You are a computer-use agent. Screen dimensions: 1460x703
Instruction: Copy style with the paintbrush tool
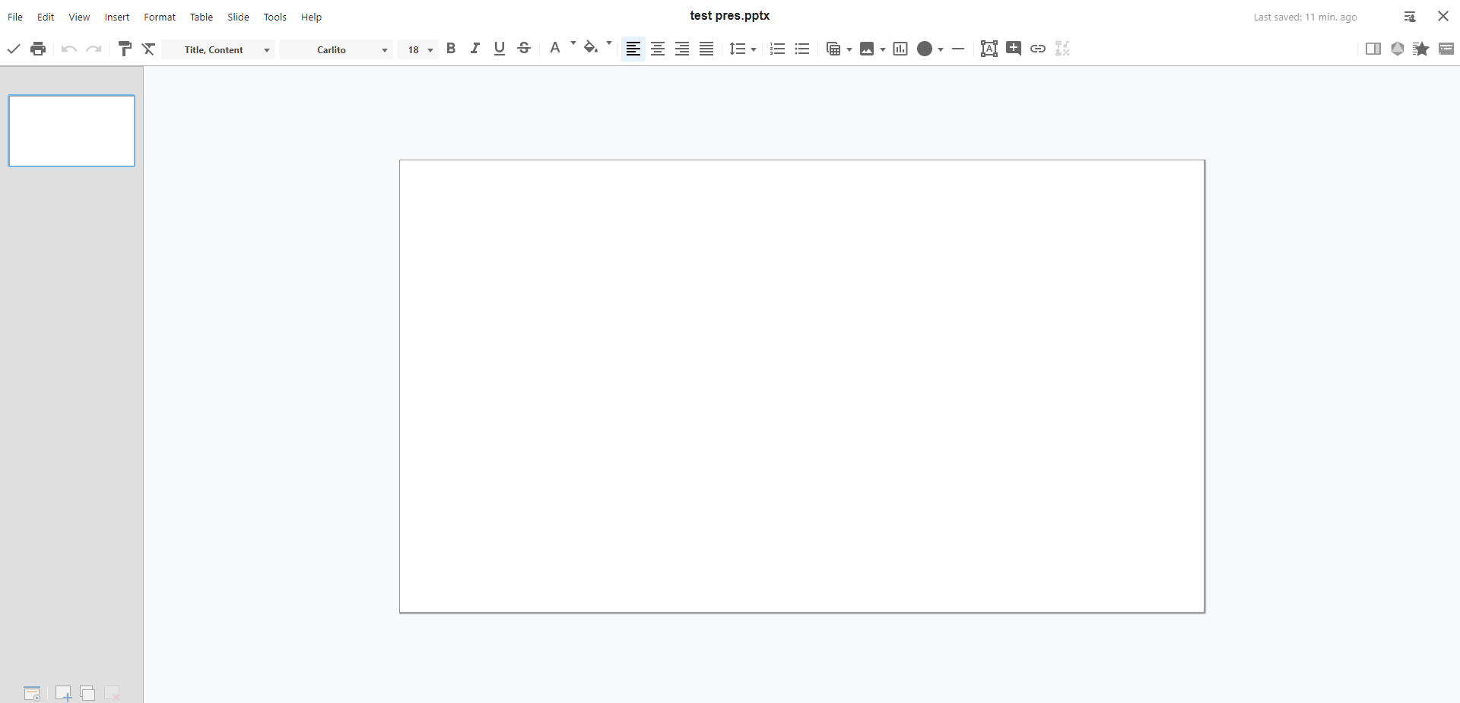[x=125, y=49]
